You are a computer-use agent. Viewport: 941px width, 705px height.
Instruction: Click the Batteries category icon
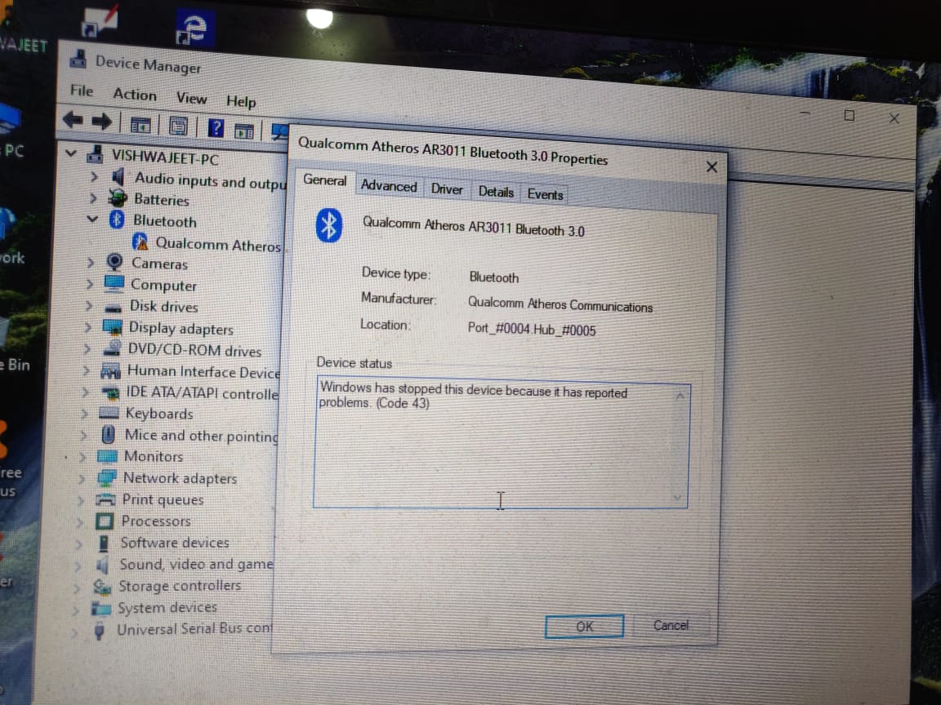click(x=117, y=197)
